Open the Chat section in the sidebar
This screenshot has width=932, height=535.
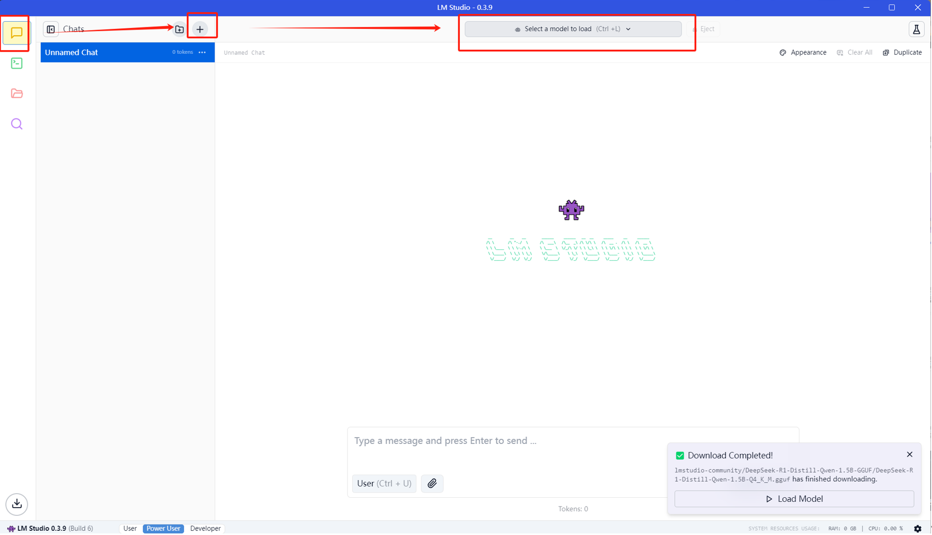17,33
